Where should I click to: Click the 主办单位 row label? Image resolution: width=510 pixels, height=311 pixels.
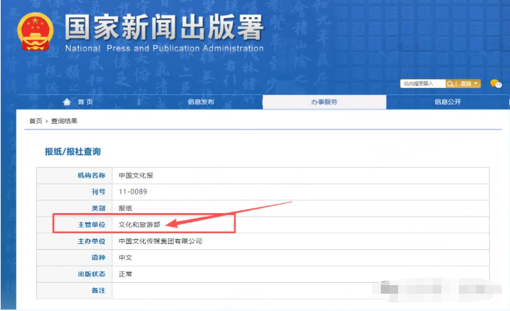tap(92, 241)
